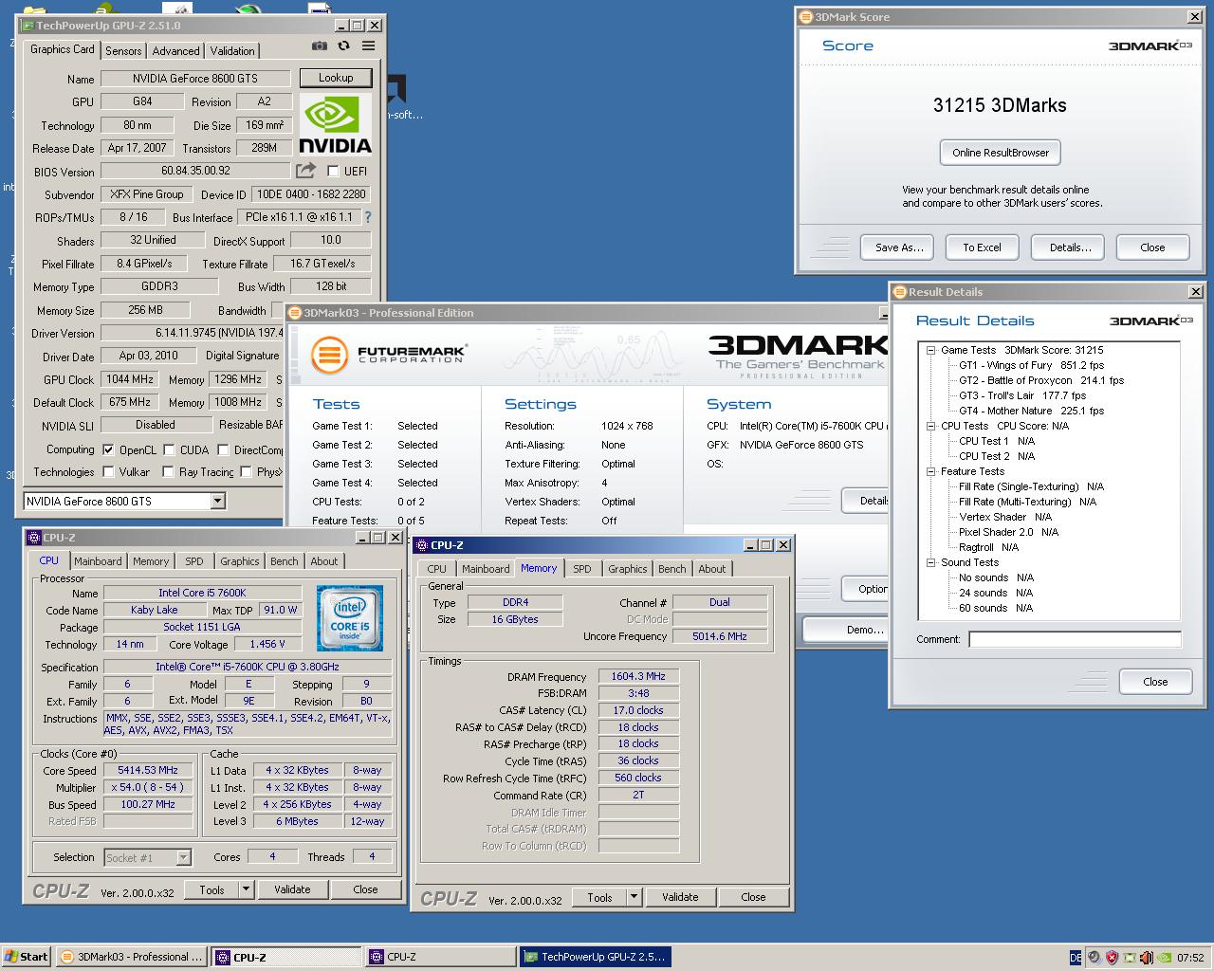Click the Bus Interface question mark help
Viewport: 1214px width, 971px height.
click(368, 217)
